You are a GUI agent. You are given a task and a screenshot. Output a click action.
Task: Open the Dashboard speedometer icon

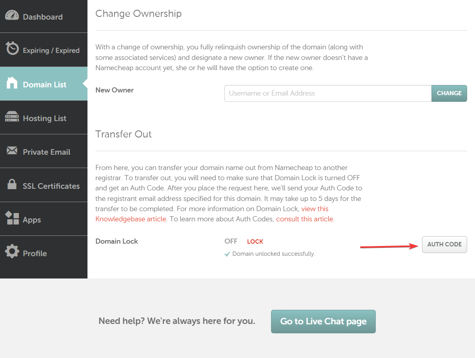[x=12, y=15]
